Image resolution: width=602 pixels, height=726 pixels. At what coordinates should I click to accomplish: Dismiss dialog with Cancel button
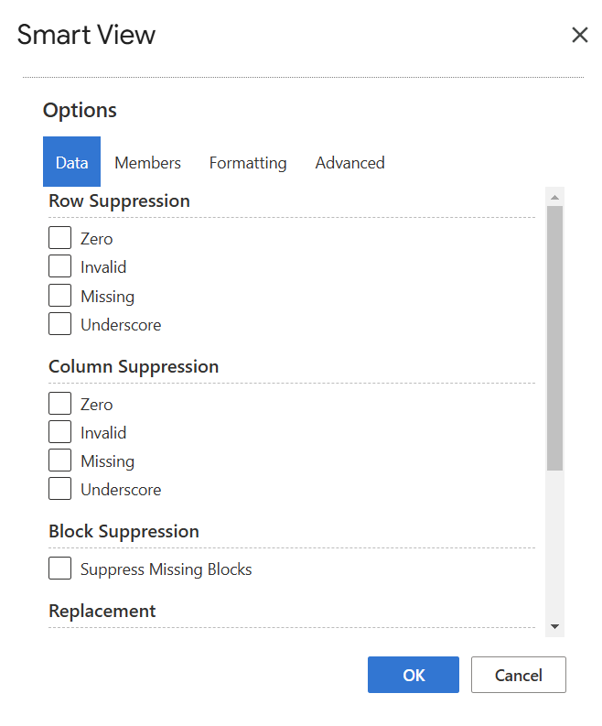518,675
